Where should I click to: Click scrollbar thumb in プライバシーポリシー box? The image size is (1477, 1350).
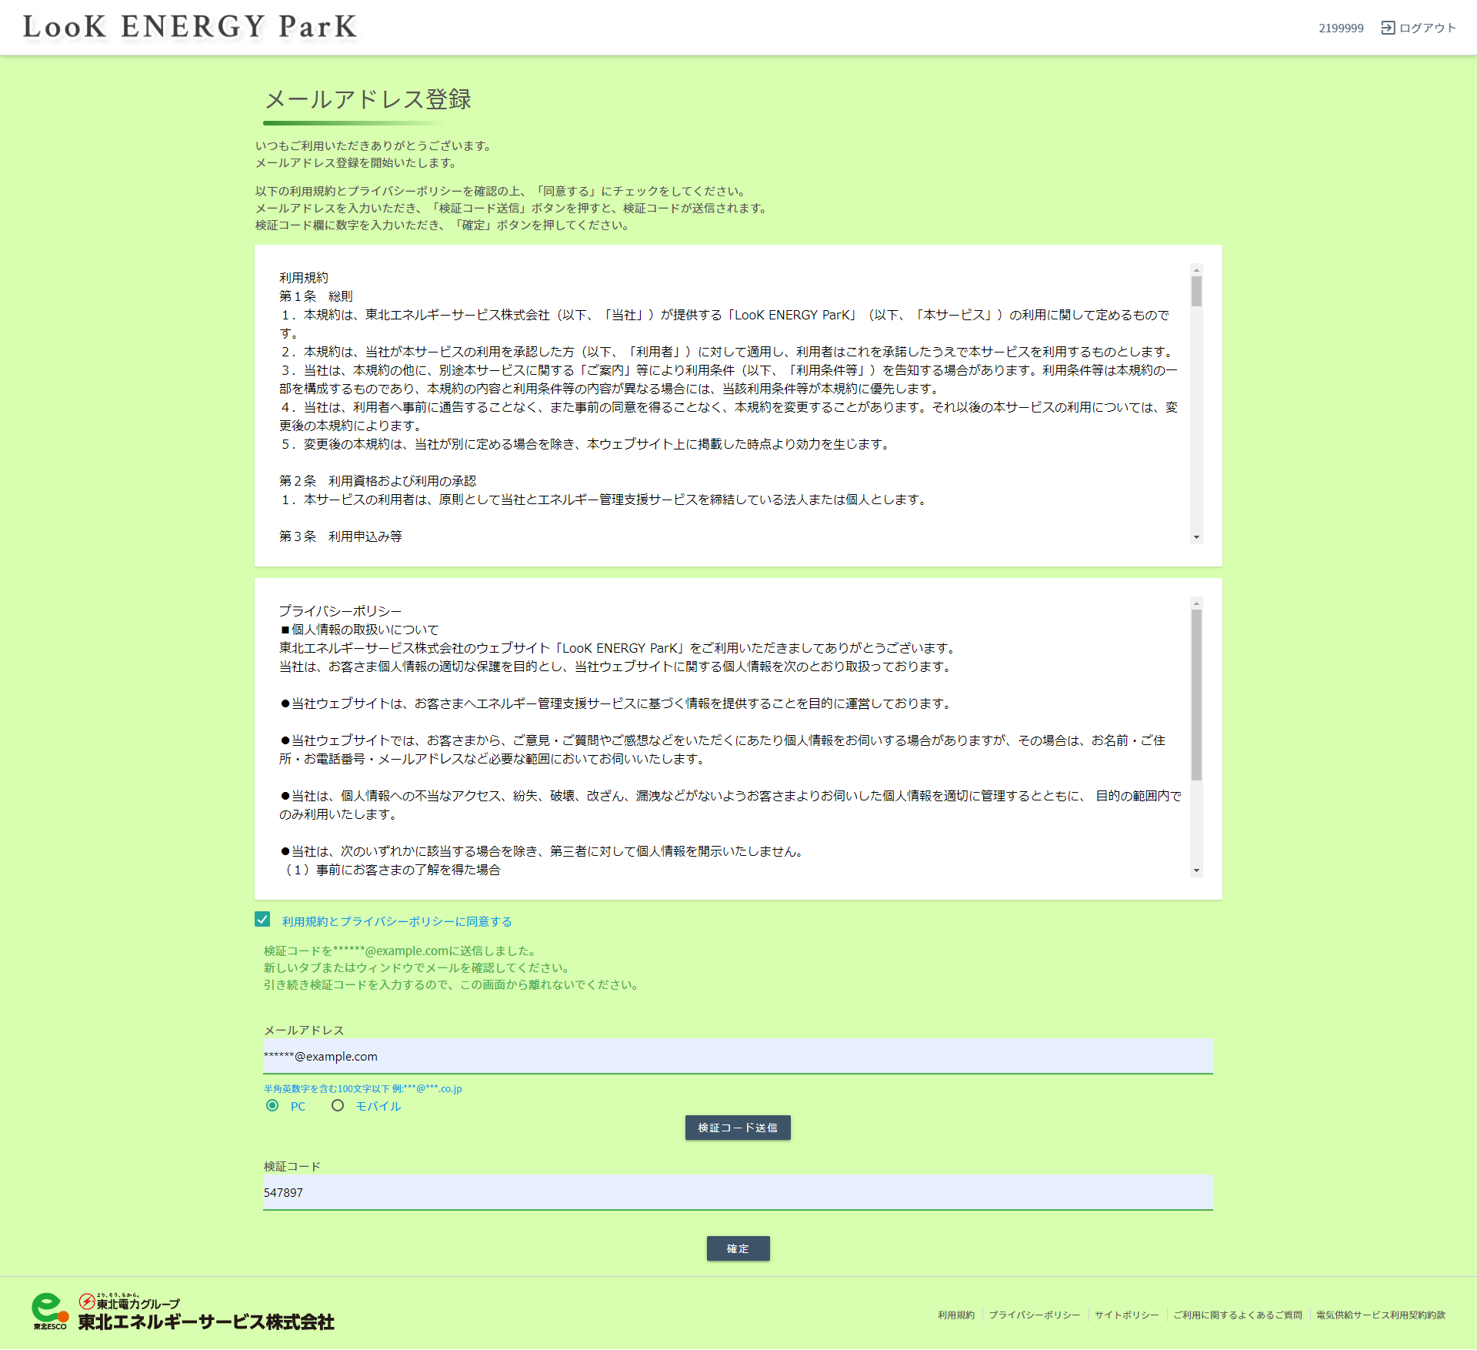[x=1196, y=695]
